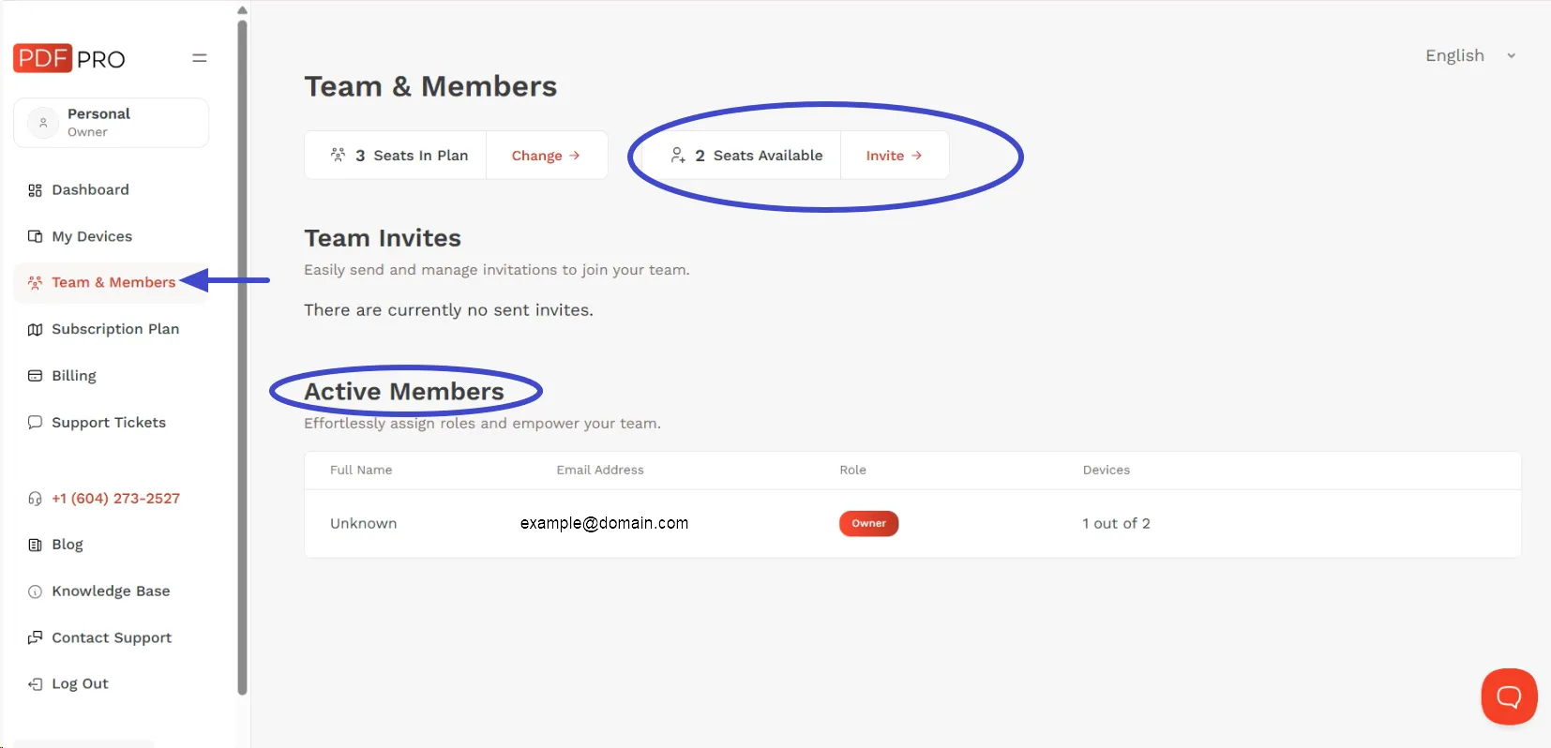The image size is (1551, 748).
Task: Collapse sidebar with hamburger menu icon
Action: coord(200,58)
